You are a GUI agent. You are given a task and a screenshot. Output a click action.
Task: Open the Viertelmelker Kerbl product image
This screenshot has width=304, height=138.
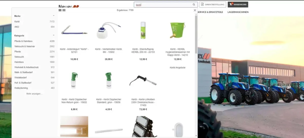click(109, 30)
